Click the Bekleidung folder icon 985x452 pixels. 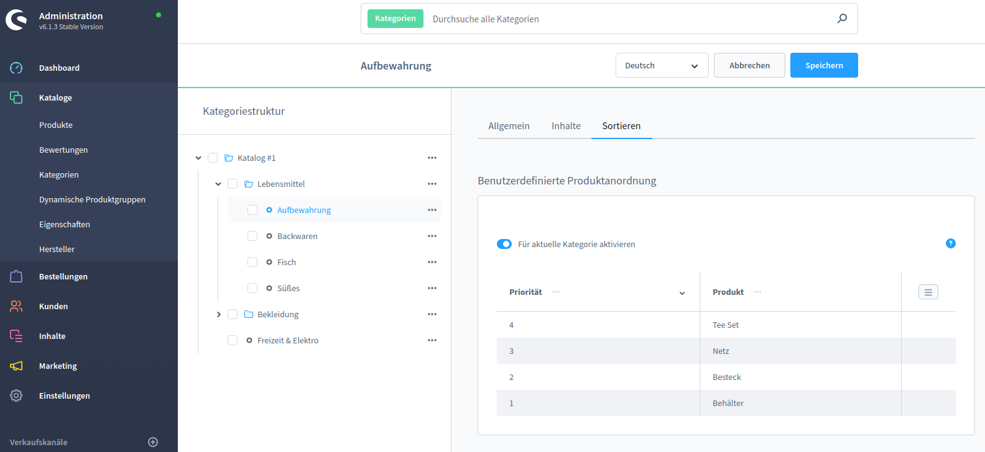coord(249,314)
